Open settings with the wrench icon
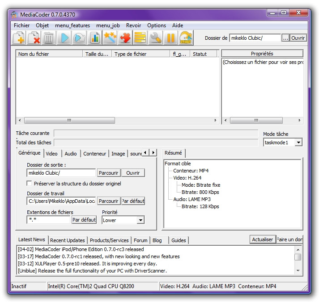The width and height of the screenshot is (319, 302). (x=155, y=38)
